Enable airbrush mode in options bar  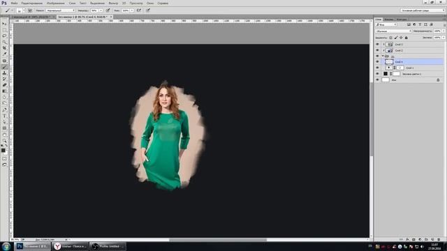click(x=139, y=10)
